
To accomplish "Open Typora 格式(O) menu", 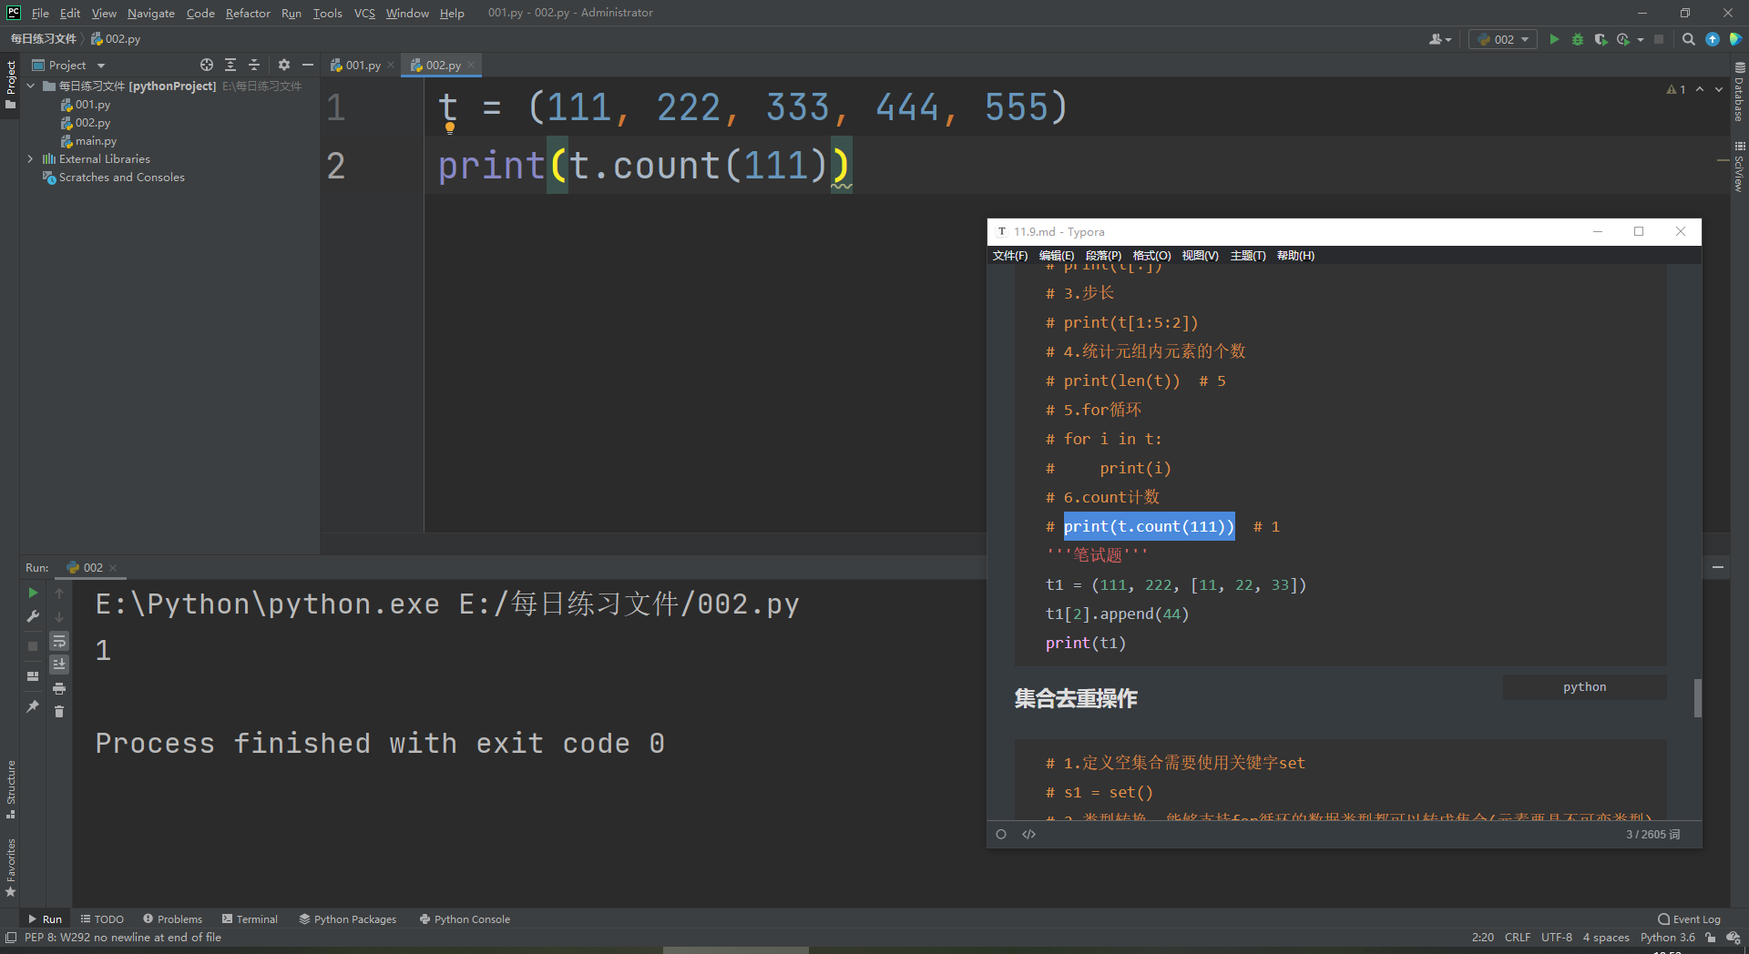I will click(x=1151, y=256).
